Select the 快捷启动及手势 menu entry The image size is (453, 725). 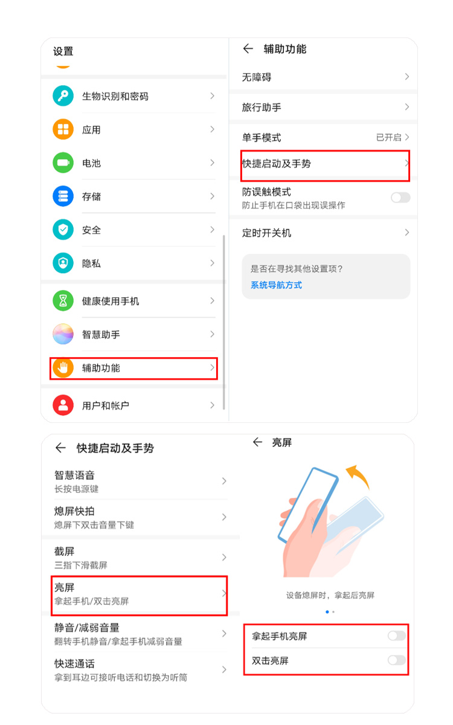pyautogui.click(x=326, y=164)
